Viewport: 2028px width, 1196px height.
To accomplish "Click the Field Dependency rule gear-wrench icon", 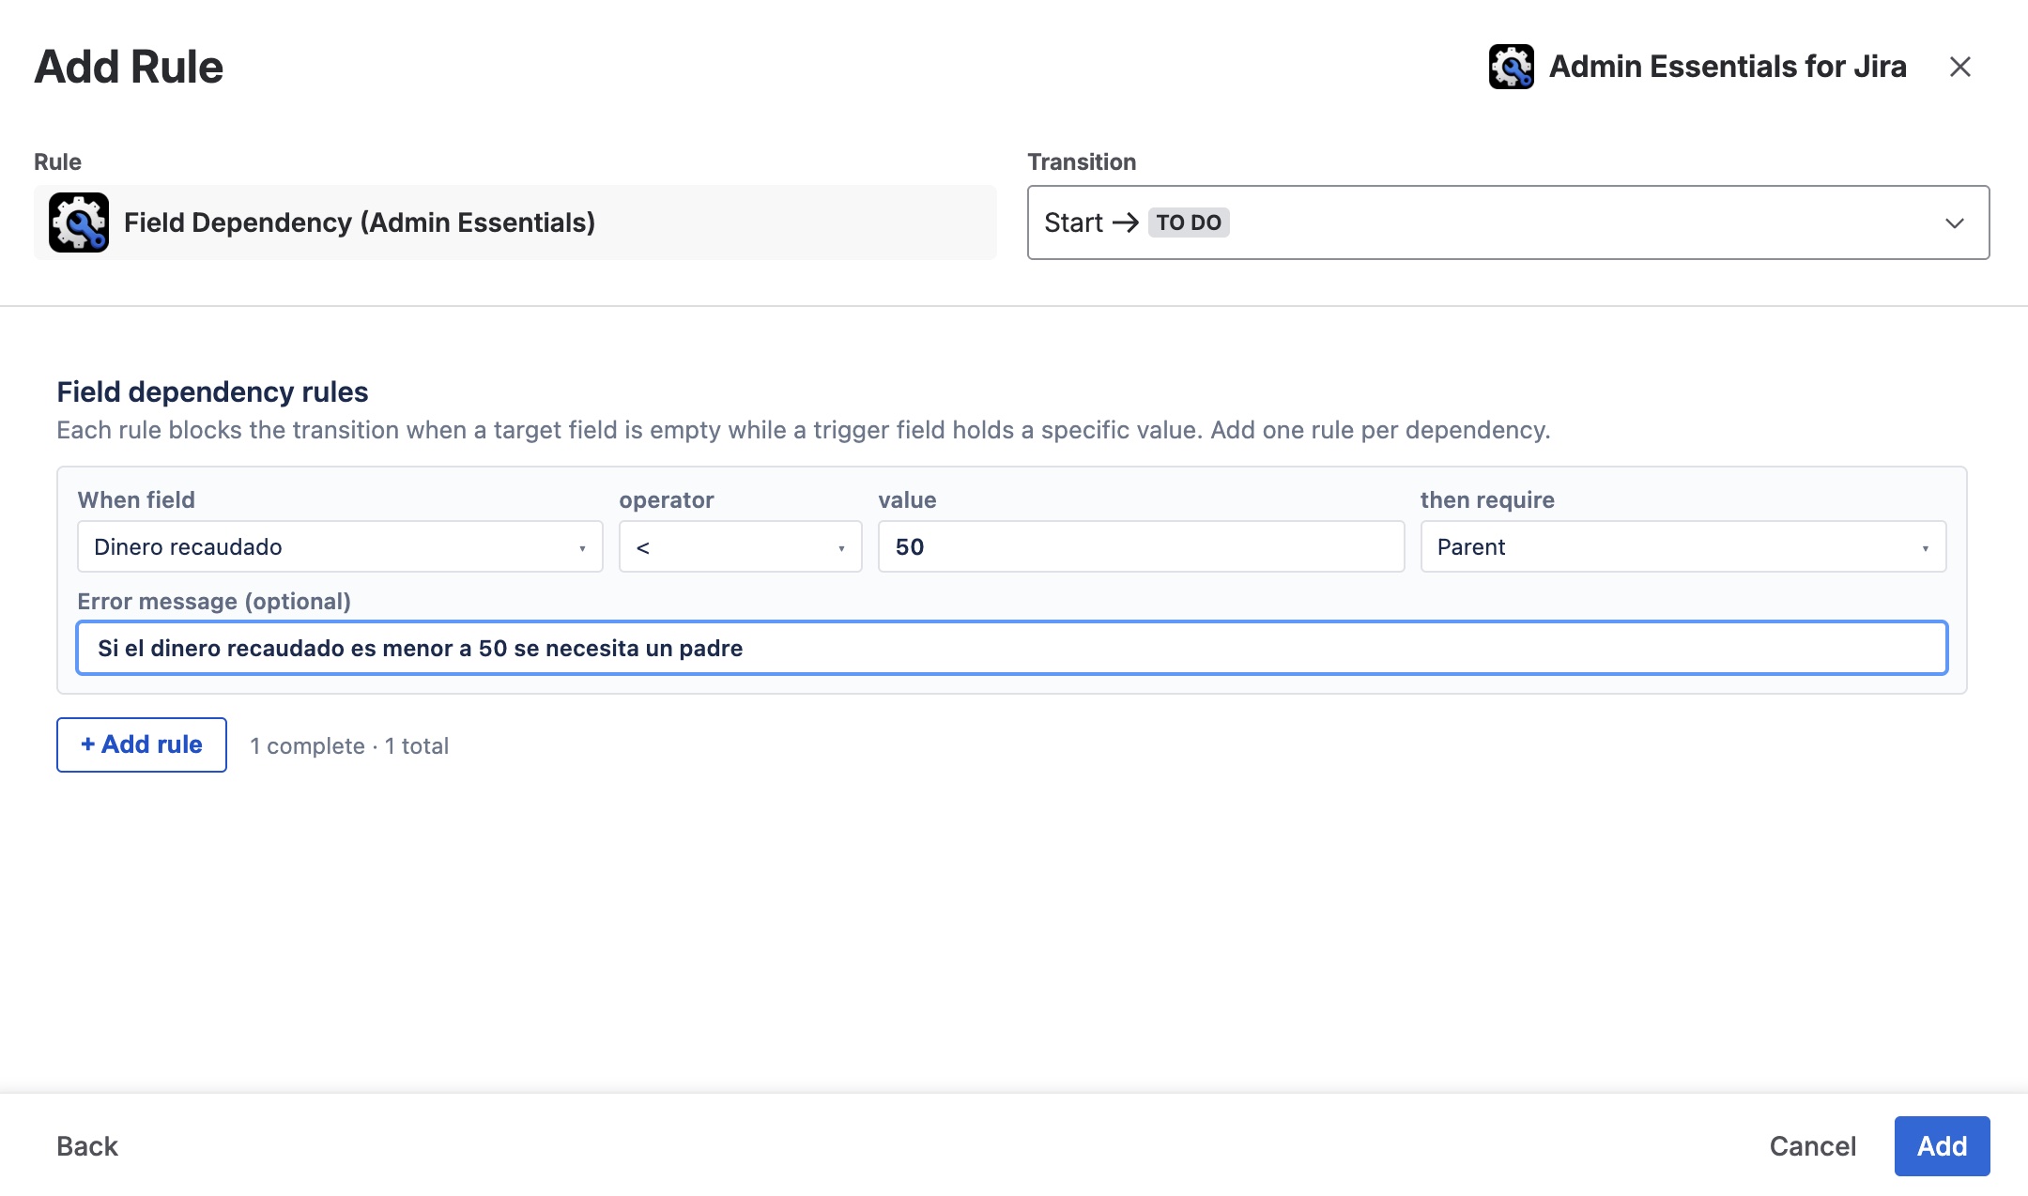I will (x=79, y=222).
